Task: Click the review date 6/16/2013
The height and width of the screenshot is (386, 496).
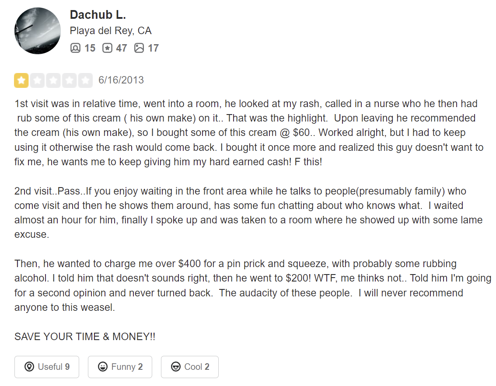Action: click(x=121, y=80)
